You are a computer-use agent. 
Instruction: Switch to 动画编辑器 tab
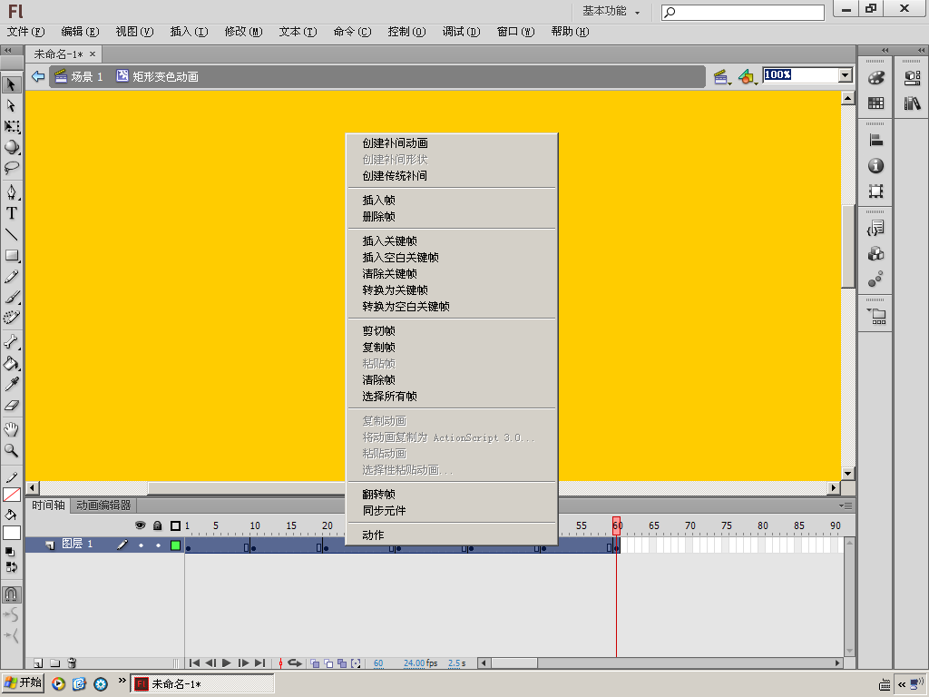(103, 506)
